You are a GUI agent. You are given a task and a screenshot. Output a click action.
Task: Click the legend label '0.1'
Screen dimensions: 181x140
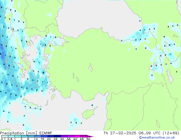point(3,139)
